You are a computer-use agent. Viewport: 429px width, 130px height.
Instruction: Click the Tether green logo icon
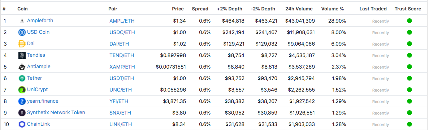point(22,78)
